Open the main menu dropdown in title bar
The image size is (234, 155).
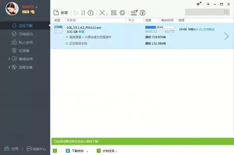208,4
